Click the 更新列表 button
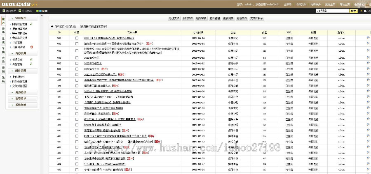Screen dimensions: 371x174 (x=228, y=18)
